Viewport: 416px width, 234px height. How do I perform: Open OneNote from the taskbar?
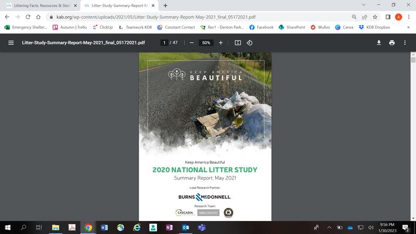[169, 227]
